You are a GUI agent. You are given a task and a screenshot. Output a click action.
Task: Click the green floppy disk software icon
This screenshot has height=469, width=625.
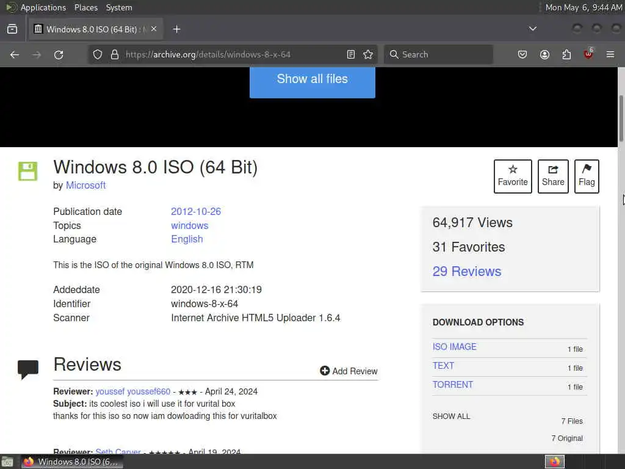(x=28, y=171)
